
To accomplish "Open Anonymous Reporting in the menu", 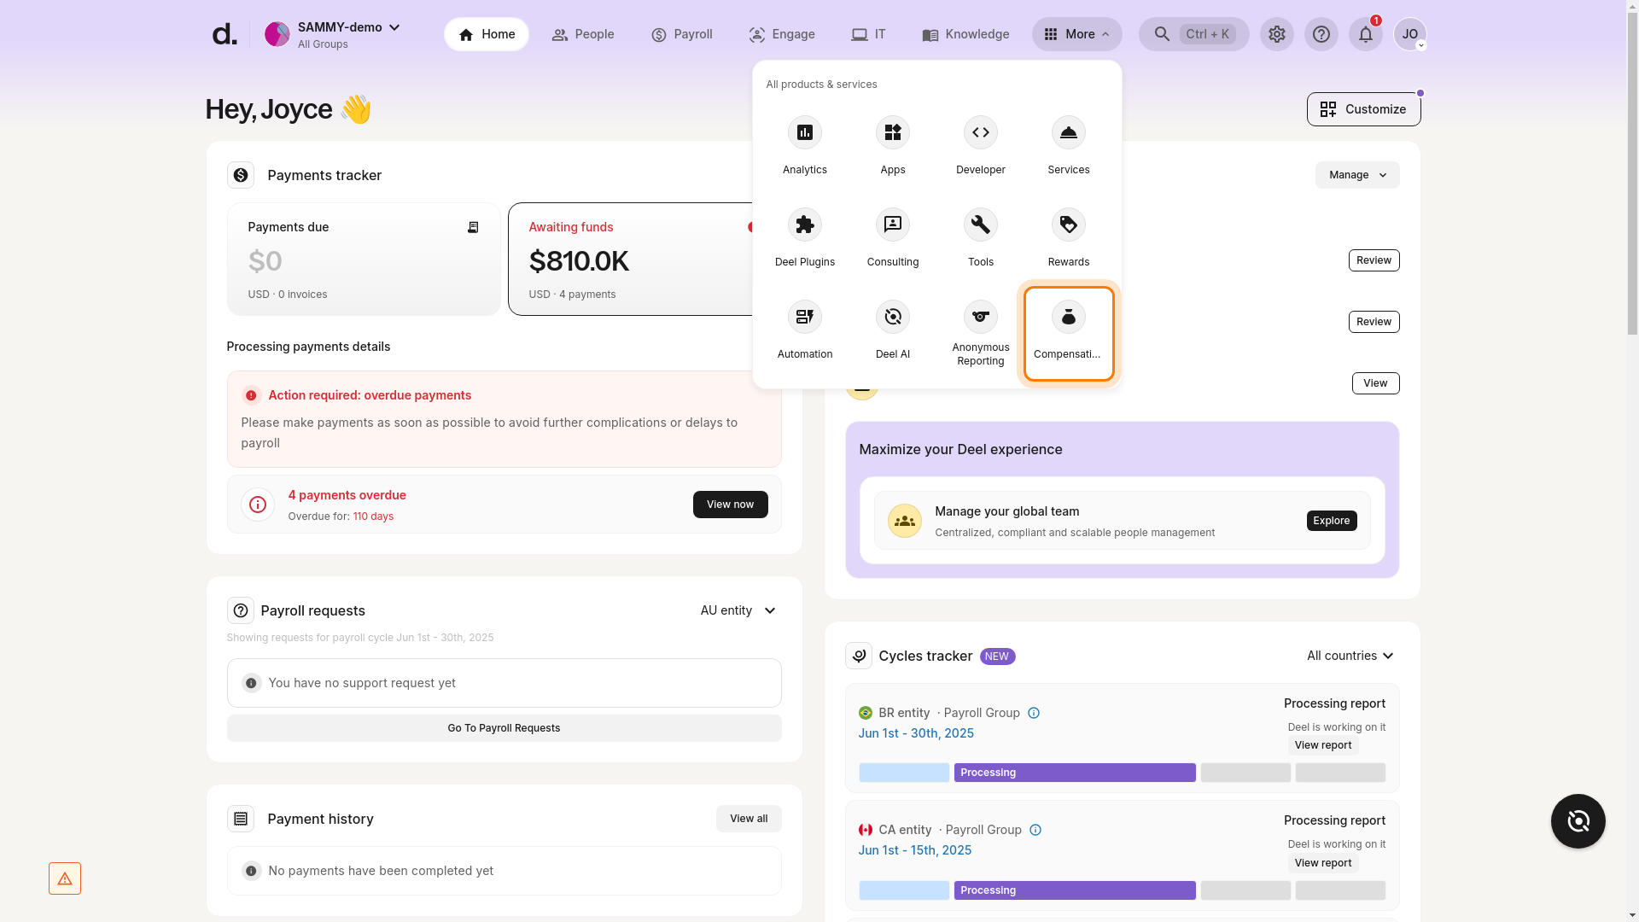I will pyautogui.click(x=980, y=334).
